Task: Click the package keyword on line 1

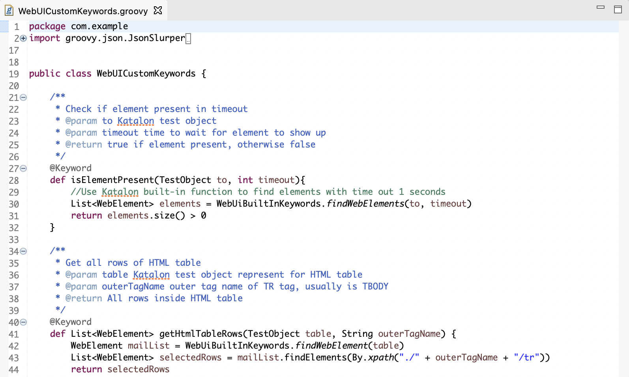Action: pyautogui.click(x=47, y=26)
